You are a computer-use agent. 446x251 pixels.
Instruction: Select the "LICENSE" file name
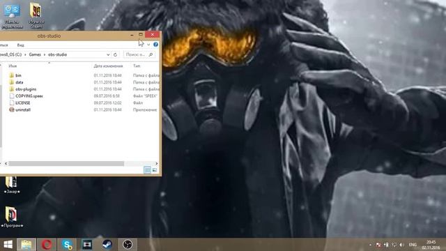click(23, 102)
